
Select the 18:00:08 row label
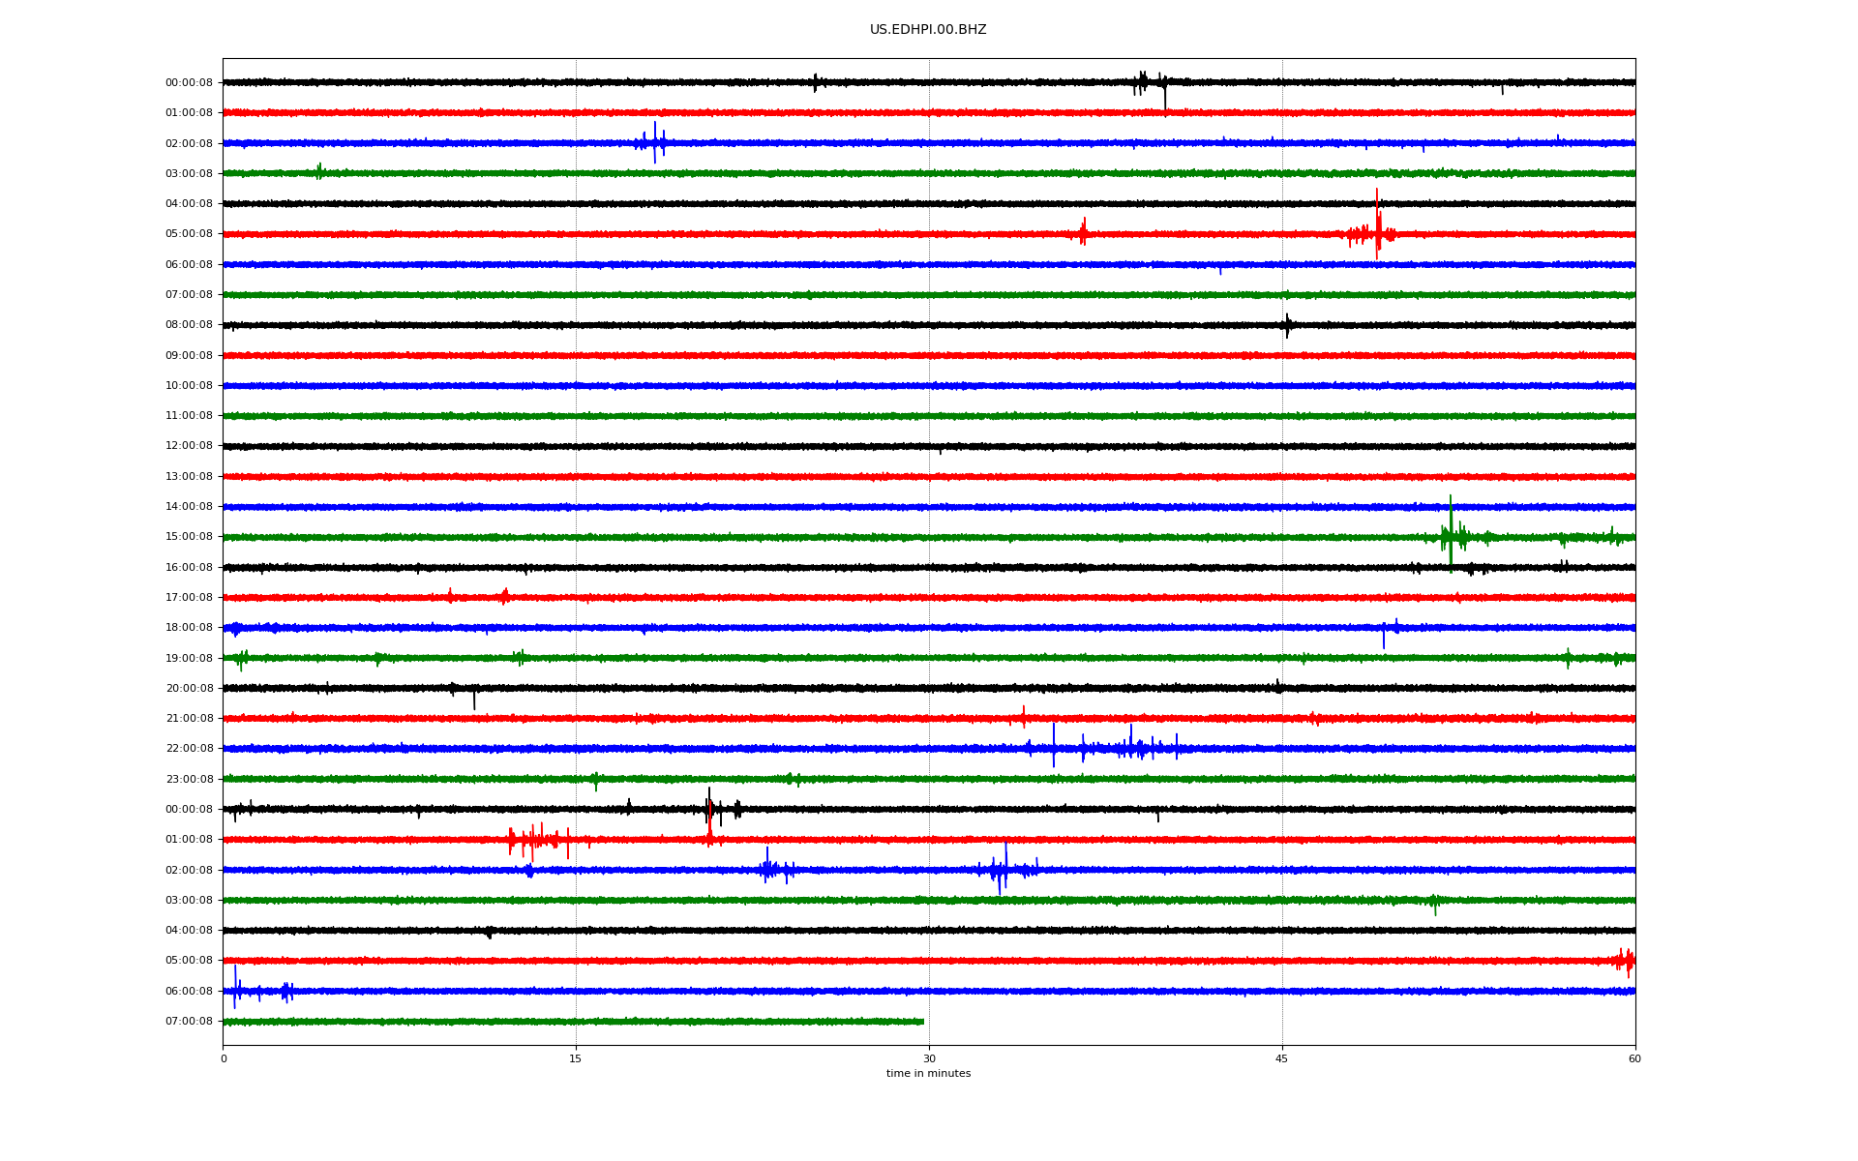coord(189,628)
